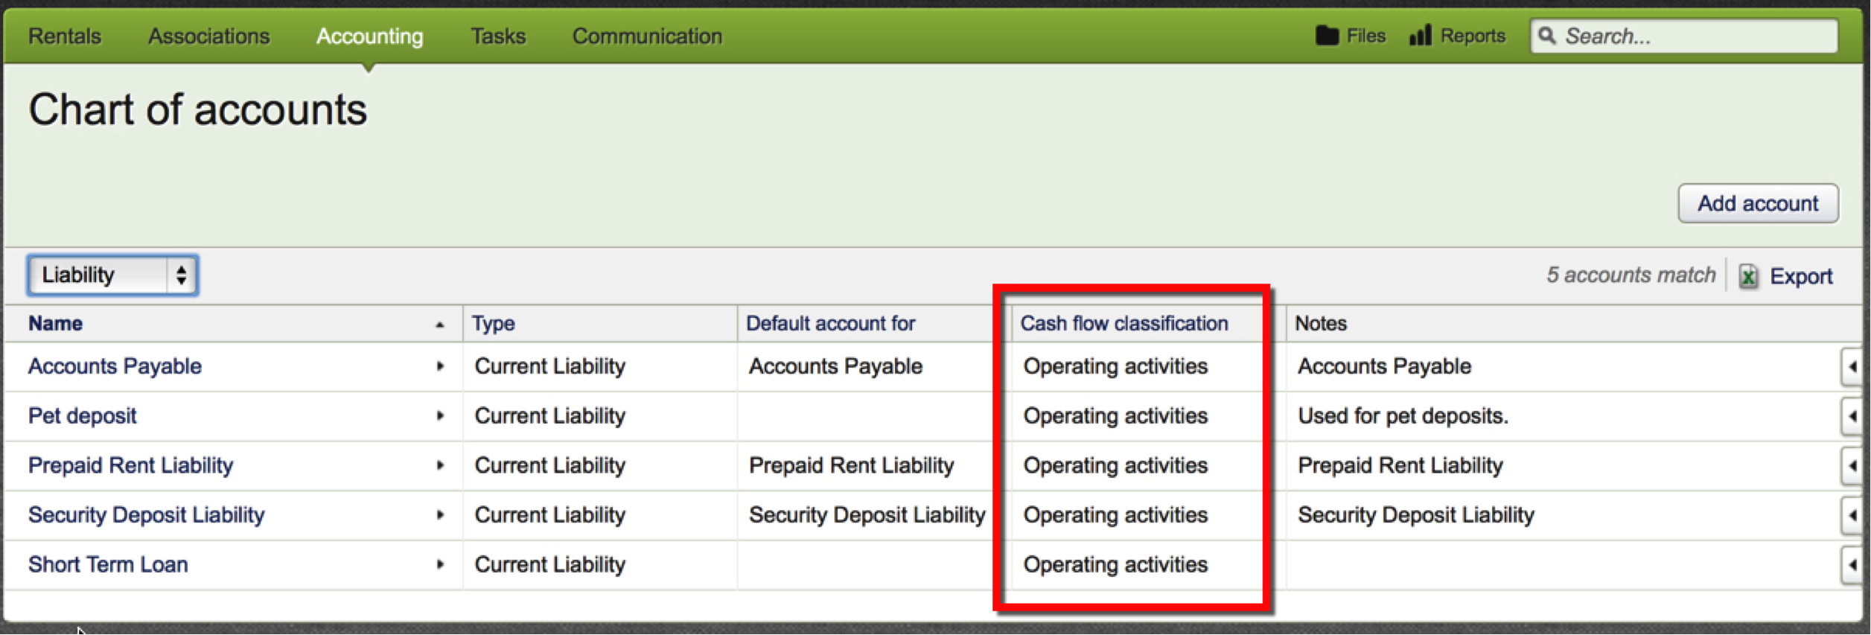The height and width of the screenshot is (635, 1871).
Task: Go to the Tasks tab
Action: point(498,36)
